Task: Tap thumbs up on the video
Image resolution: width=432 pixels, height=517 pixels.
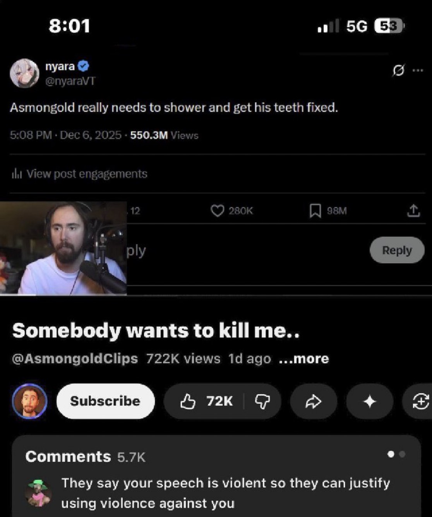Action: 206,401
